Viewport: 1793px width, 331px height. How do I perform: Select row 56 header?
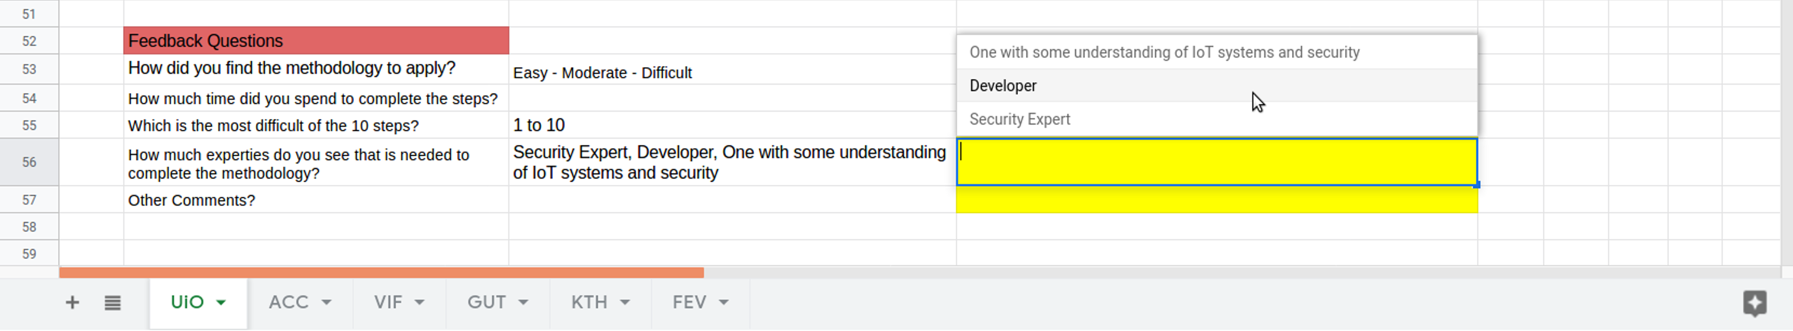point(29,162)
